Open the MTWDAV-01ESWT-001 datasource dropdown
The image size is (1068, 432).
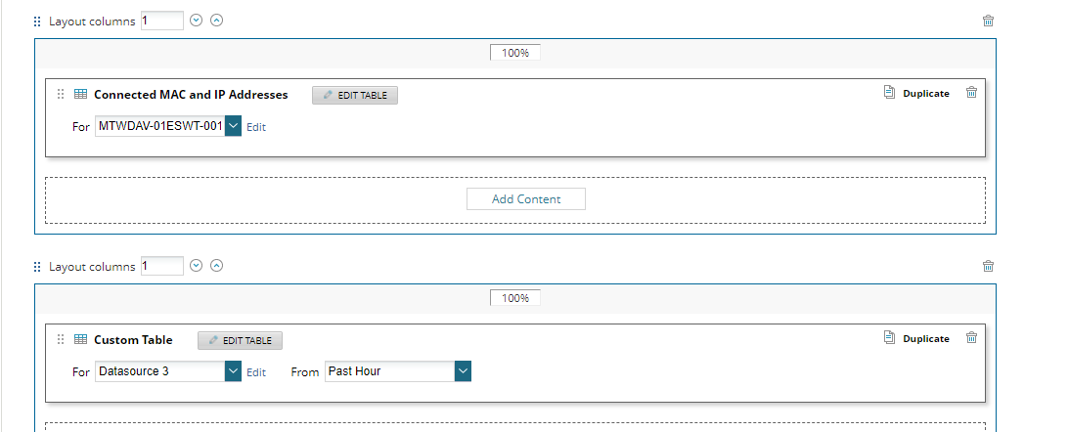pos(233,126)
